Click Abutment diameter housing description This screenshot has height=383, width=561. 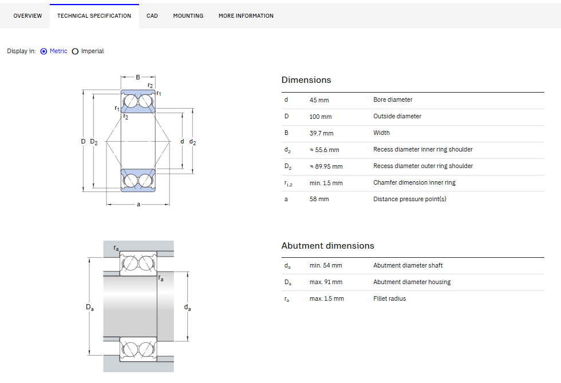tap(412, 282)
